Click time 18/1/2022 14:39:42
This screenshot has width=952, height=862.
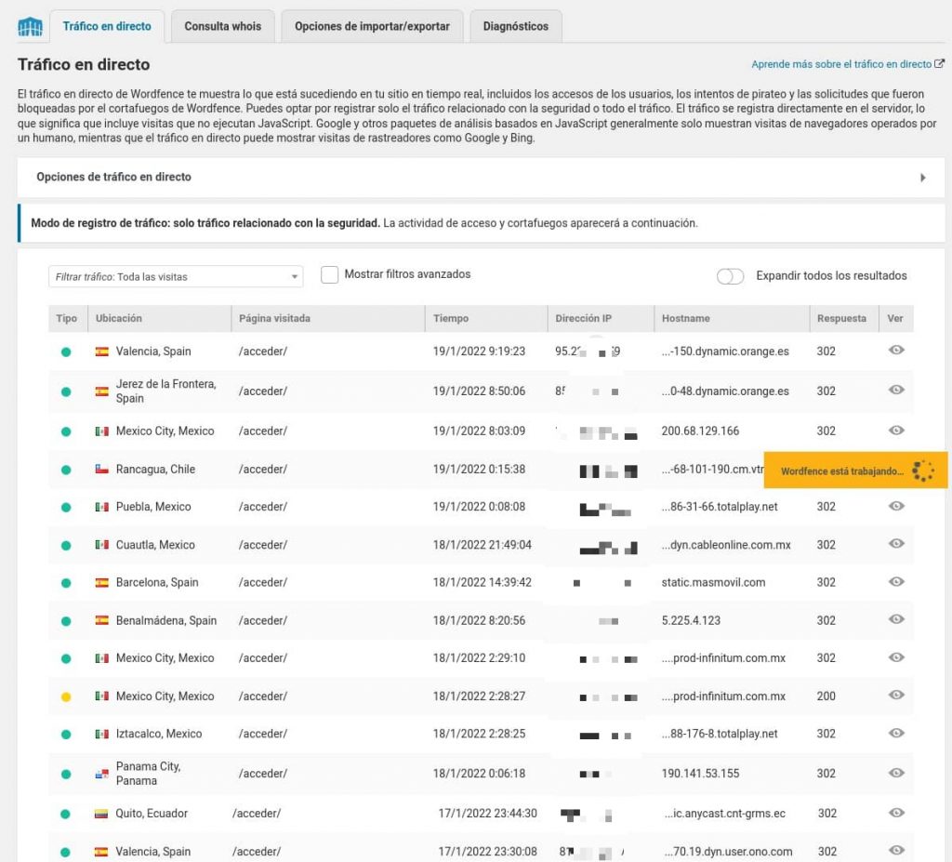483,582
